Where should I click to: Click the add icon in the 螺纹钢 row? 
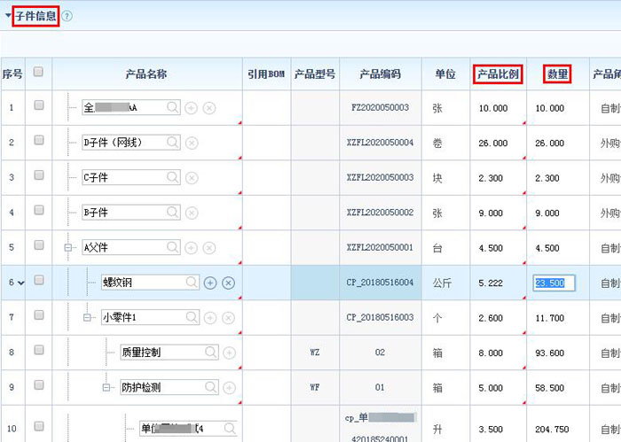210,283
